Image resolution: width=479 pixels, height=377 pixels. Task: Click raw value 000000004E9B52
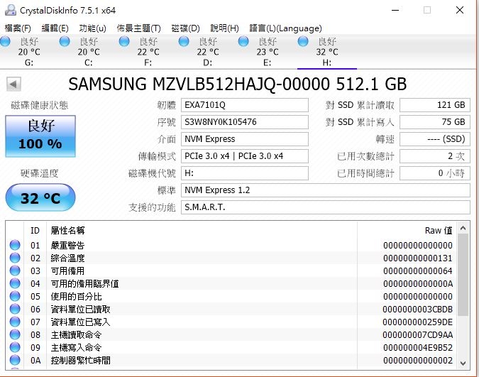pyautogui.click(x=417, y=348)
